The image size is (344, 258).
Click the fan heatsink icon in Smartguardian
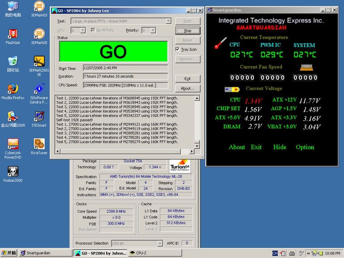pos(306,68)
